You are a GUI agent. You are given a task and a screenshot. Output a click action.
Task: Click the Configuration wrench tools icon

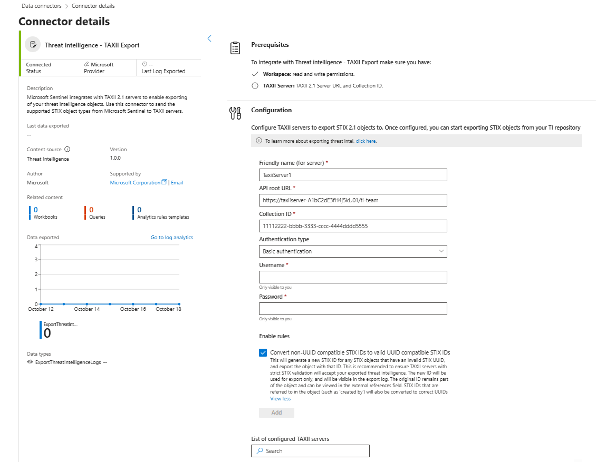tap(235, 112)
